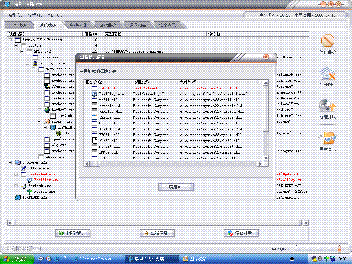Select the ctfmon.exe pen icon
Image resolution: width=352 pixels, height=264 pixels.
[x=24, y=168]
